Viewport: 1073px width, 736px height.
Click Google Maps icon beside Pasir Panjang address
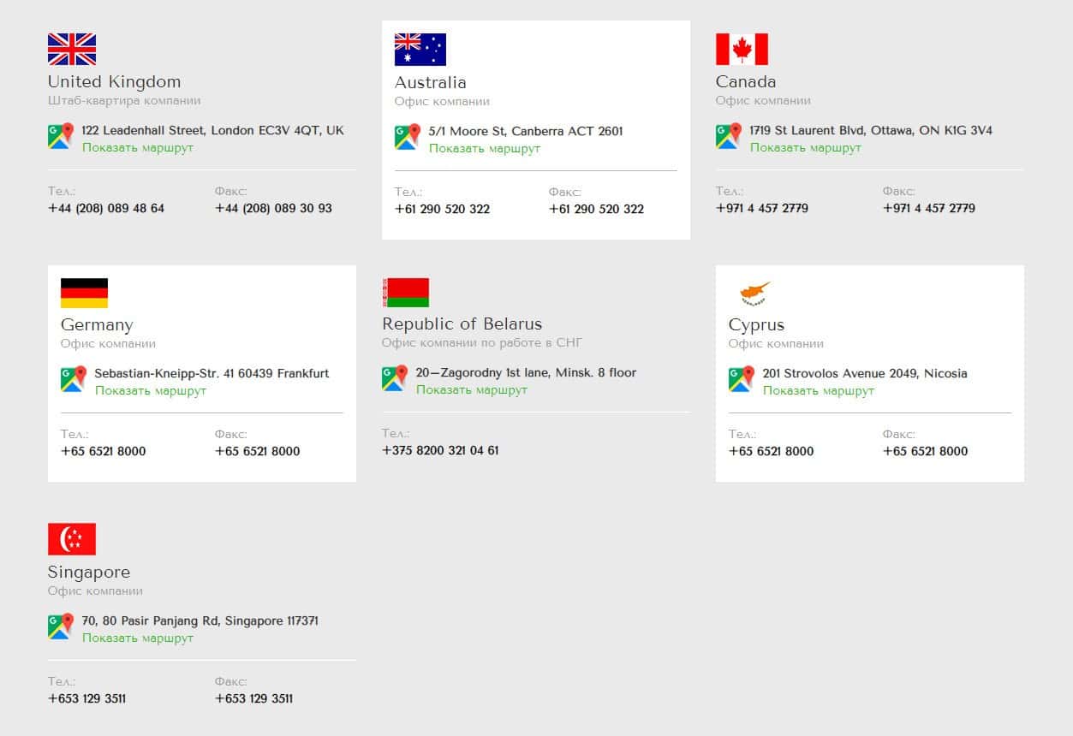61,626
